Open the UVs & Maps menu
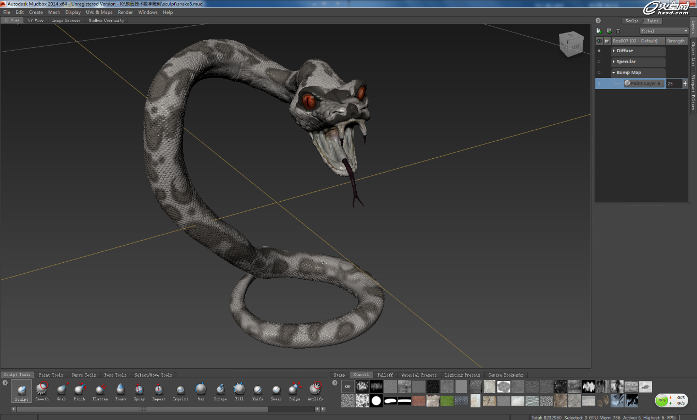Screen dimensions: 697x420 [x=99, y=12]
